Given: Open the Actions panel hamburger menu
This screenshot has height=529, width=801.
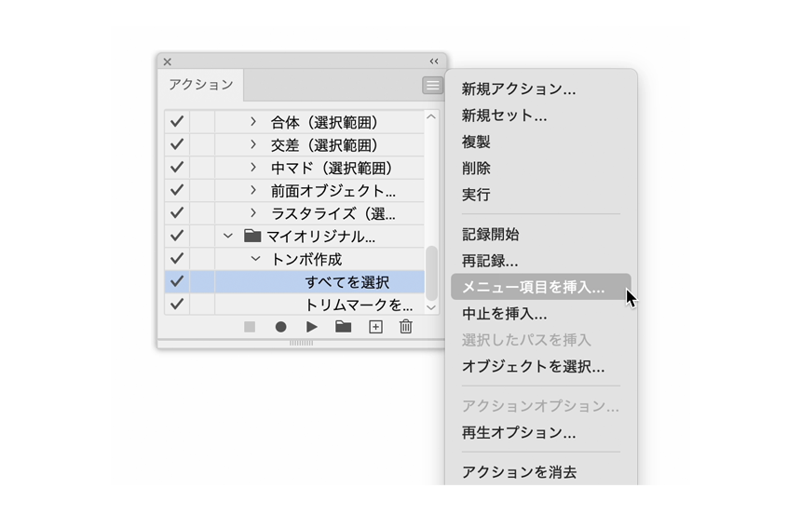Looking at the screenshot, I should pos(432,86).
